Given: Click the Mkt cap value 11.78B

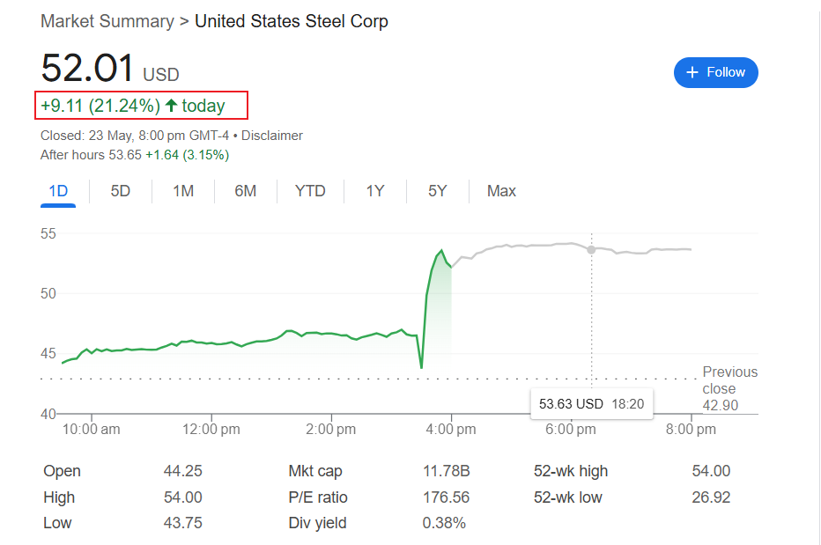Looking at the screenshot, I should pyautogui.click(x=447, y=471).
